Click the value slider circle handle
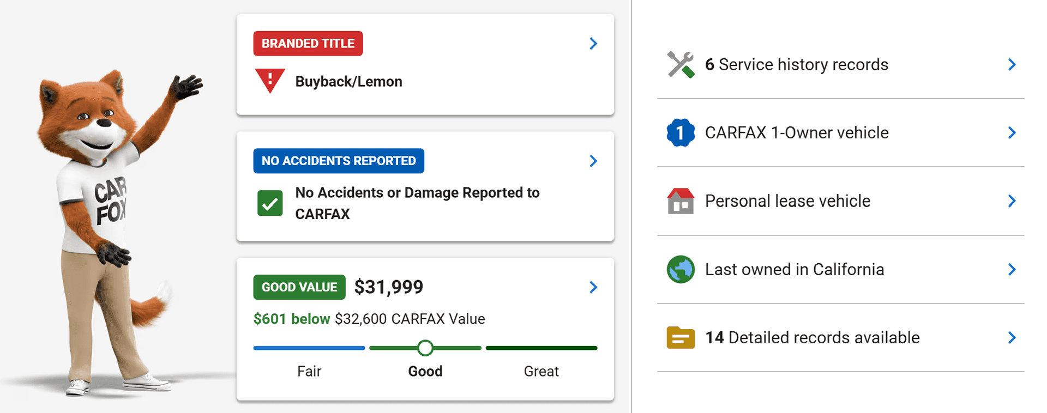This screenshot has width=1047, height=413. tap(425, 348)
